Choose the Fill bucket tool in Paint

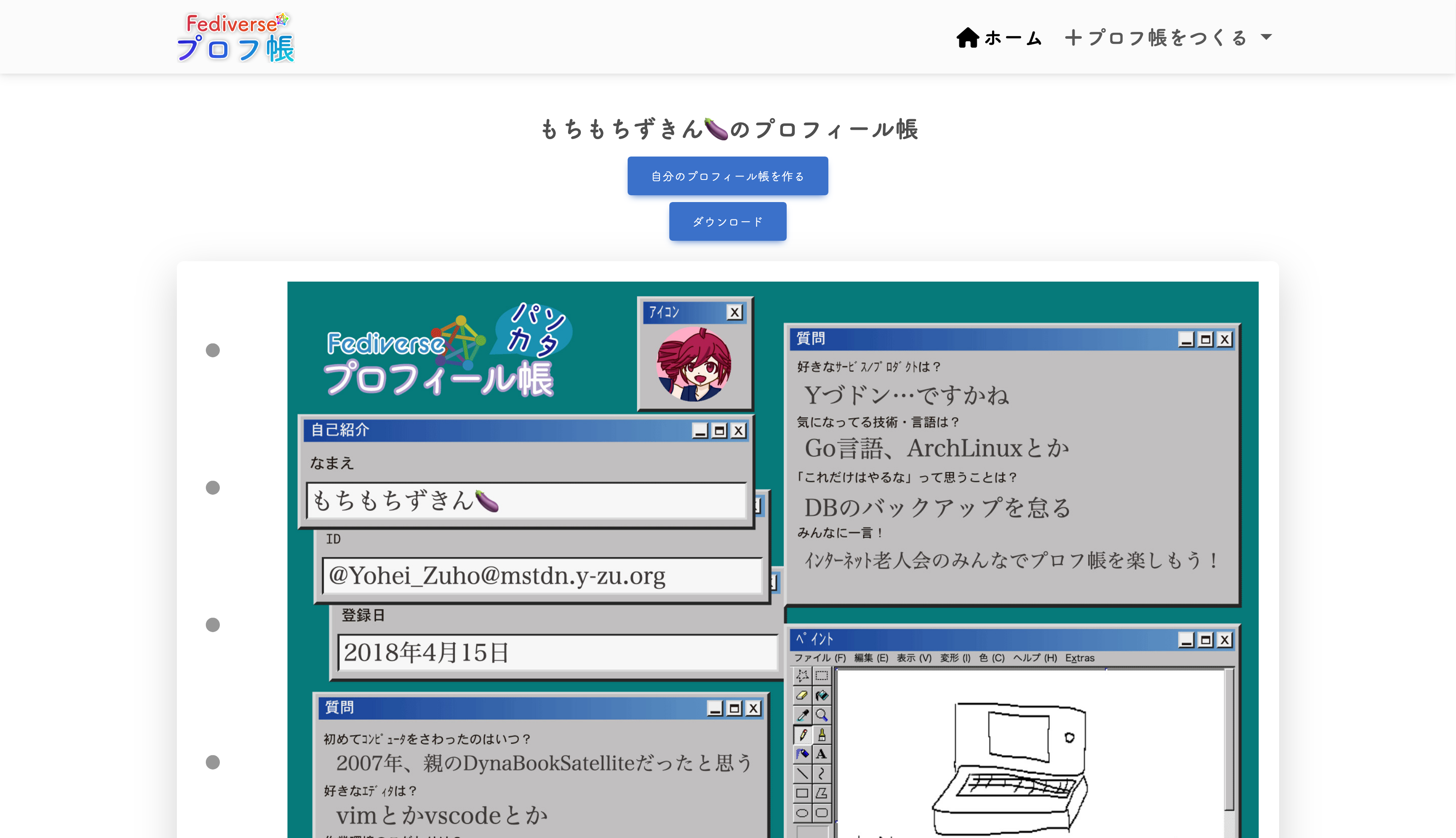pyautogui.click(x=822, y=695)
